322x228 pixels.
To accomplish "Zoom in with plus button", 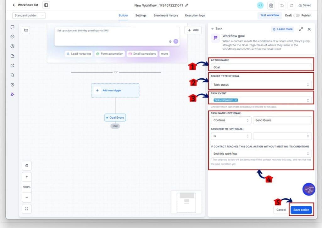I will pos(27,177).
